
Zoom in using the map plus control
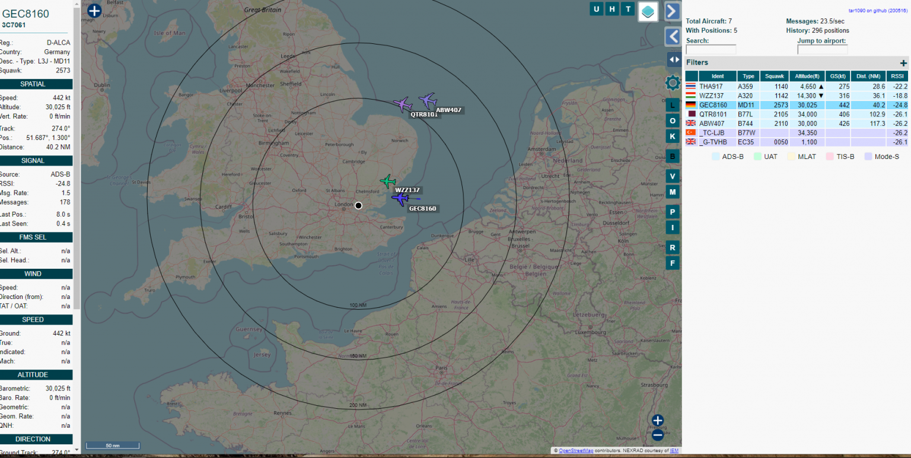click(658, 420)
